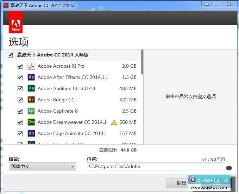Toggle the master Adobe CC 2014 大师版 checkbox

pyautogui.click(x=10, y=55)
